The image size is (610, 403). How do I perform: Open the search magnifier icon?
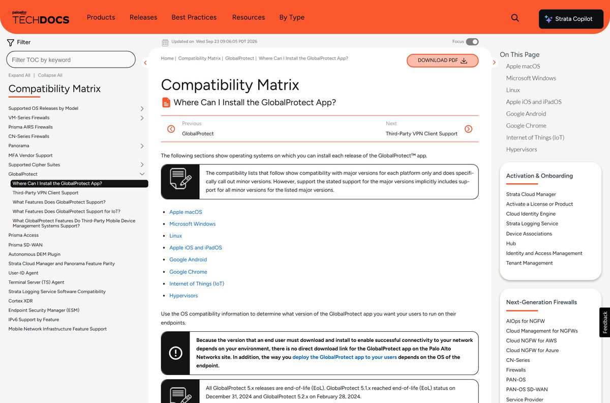click(515, 18)
